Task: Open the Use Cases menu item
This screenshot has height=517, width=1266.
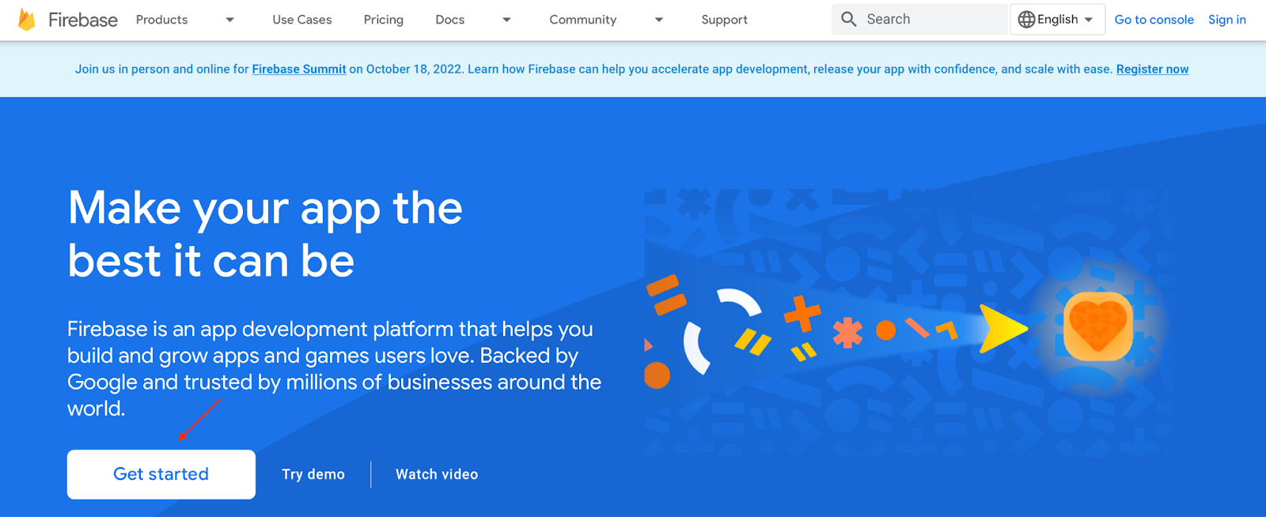Action: [302, 20]
